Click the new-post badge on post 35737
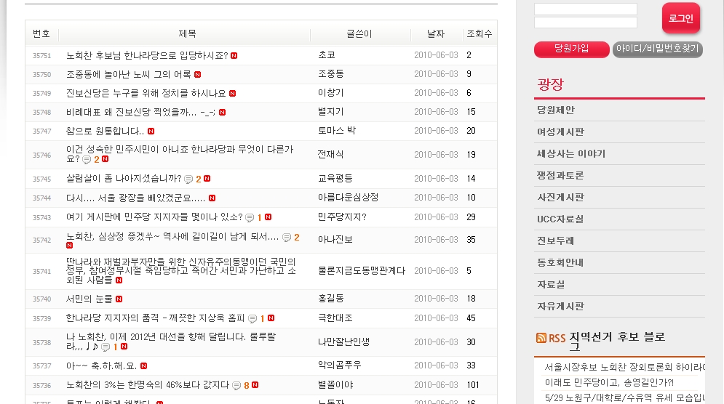This screenshot has width=724, height=404. [x=143, y=366]
